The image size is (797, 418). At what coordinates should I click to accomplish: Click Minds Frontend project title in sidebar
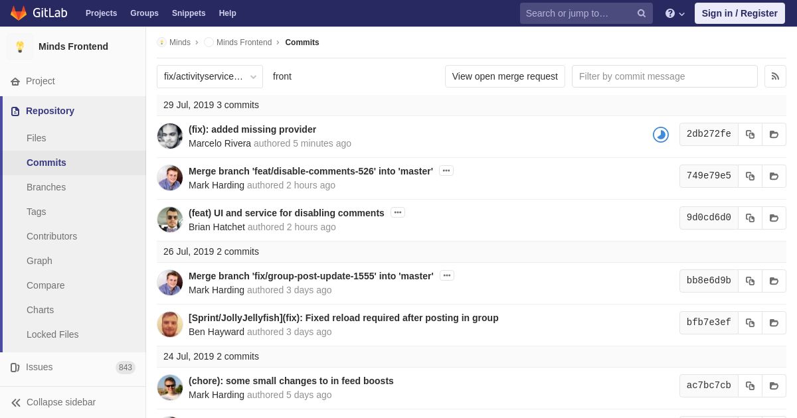tap(73, 46)
